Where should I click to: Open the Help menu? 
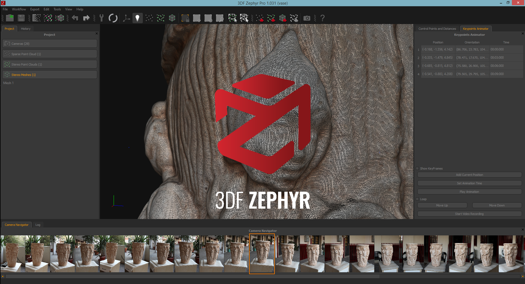(80, 9)
